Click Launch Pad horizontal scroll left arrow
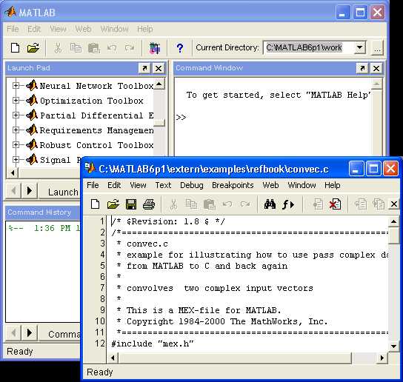Screen dimensions: 403x382 point(13,172)
